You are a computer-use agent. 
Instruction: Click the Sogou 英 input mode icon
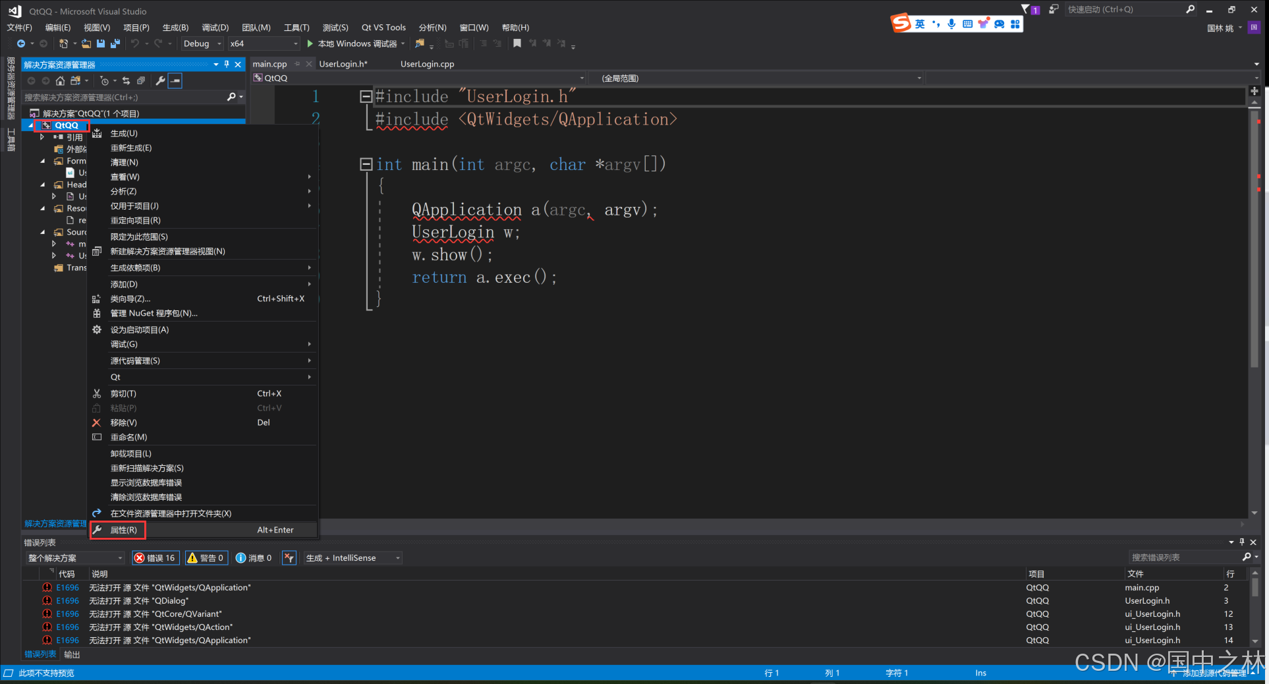[x=920, y=24]
